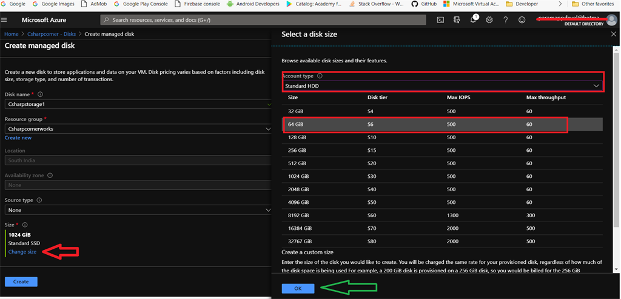The image size is (621, 299).
Task: Open the Firebase console bookmark
Action: [196, 4]
